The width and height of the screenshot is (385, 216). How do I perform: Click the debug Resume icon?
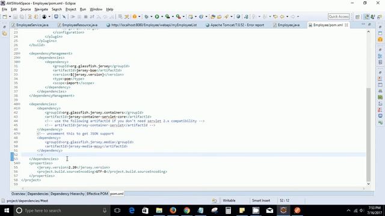point(73,17)
